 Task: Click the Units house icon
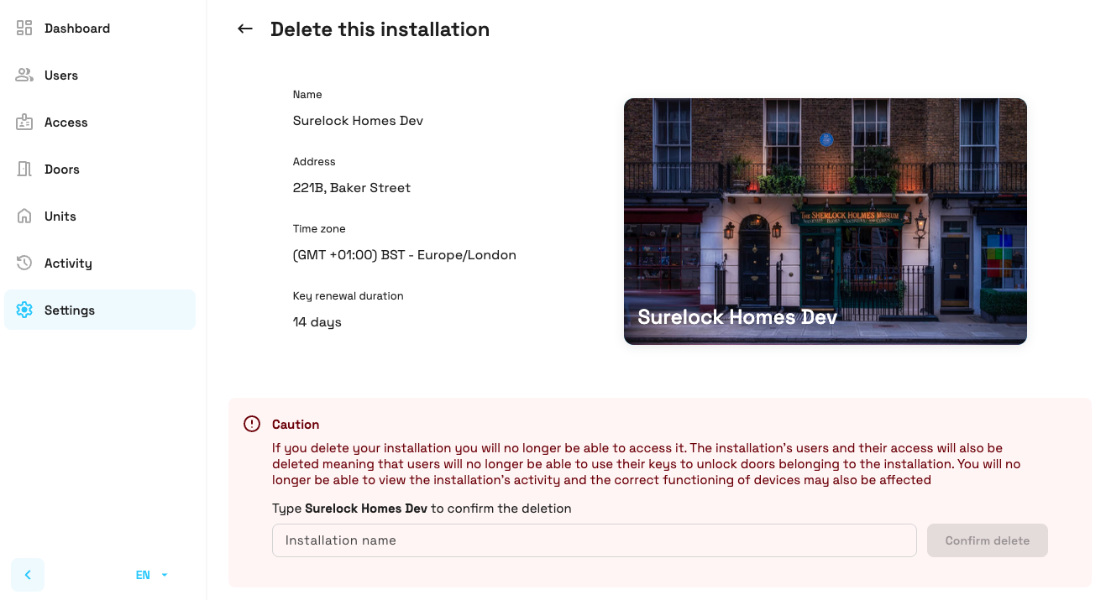[24, 217]
